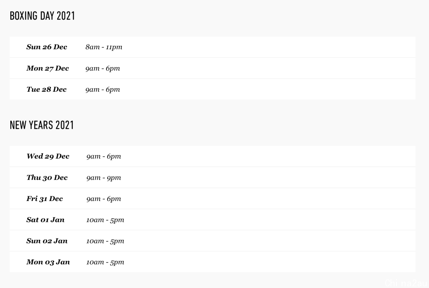The image size is (429, 288).
Task: Select the Mon 27 Dec date label
Action: coord(48,68)
